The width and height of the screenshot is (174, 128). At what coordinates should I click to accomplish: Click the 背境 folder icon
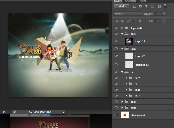pyautogui.click(x=126, y=107)
